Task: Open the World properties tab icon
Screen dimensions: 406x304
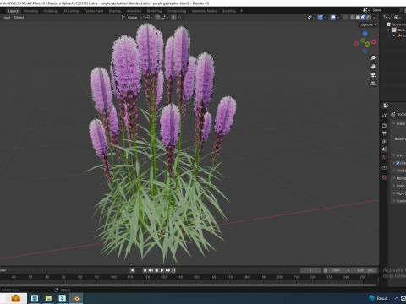Action: [384, 157]
